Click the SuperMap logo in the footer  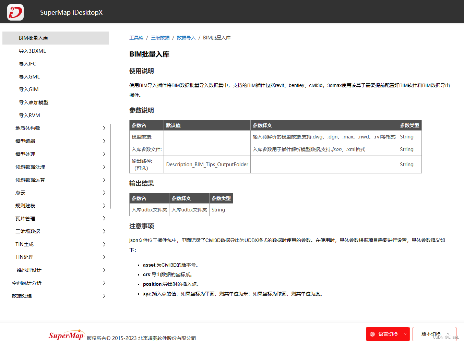click(x=67, y=335)
